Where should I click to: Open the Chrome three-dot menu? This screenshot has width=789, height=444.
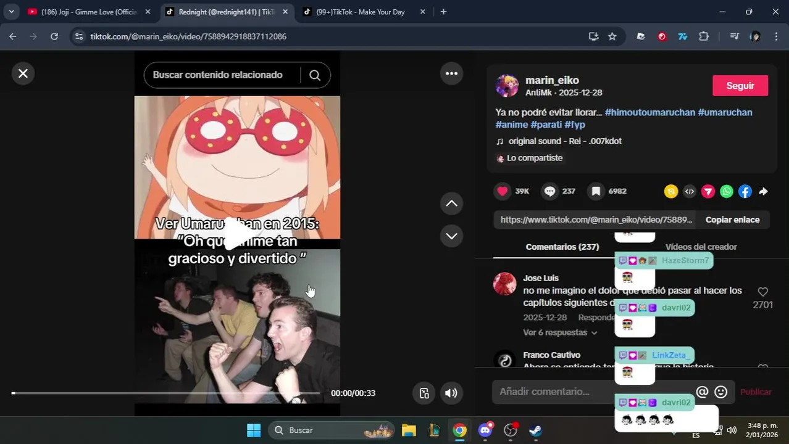(x=777, y=36)
